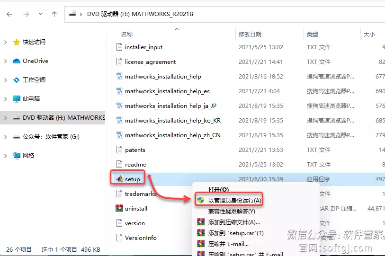Choose 打开(O) in context menu

(218, 189)
